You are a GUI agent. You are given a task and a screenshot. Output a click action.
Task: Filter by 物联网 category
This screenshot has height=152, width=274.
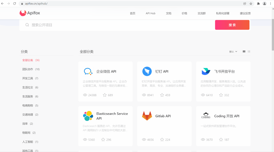point(29,133)
